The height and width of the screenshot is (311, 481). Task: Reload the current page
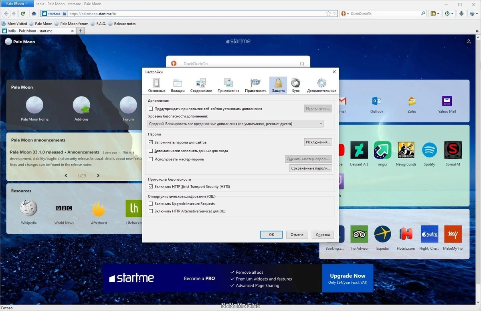23,13
